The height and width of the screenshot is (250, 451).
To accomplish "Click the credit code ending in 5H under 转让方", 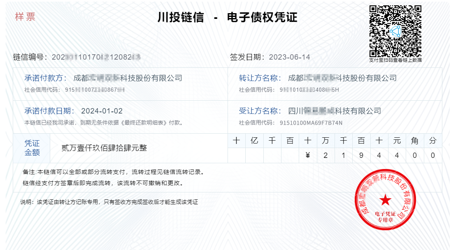I will [309, 90].
